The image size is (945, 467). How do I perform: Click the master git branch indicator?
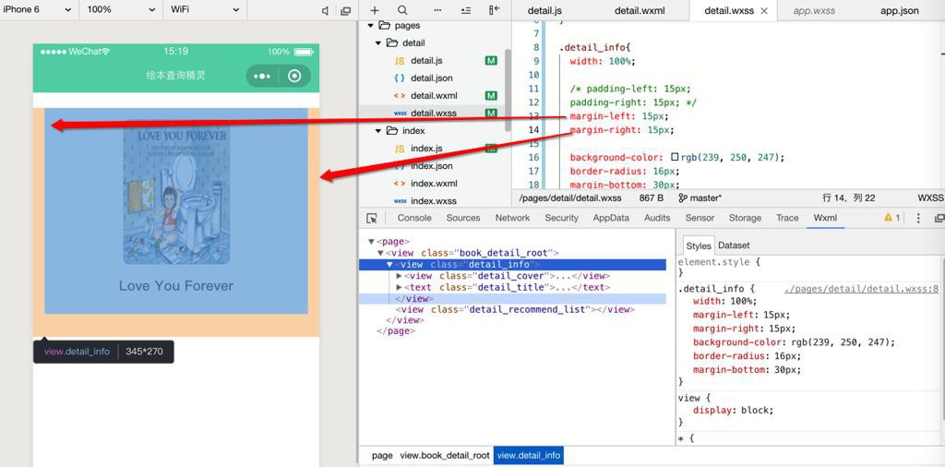[x=700, y=198]
